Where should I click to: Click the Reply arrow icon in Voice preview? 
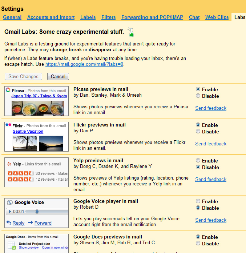(x=9, y=222)
